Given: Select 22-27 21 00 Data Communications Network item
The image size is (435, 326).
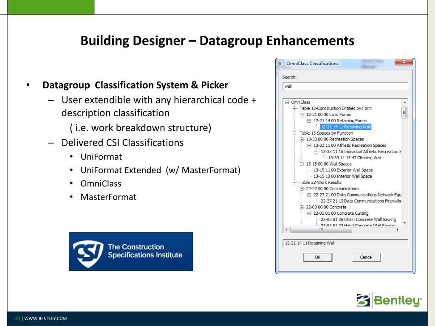Looking at the screenshot, I should click(357, 195).
